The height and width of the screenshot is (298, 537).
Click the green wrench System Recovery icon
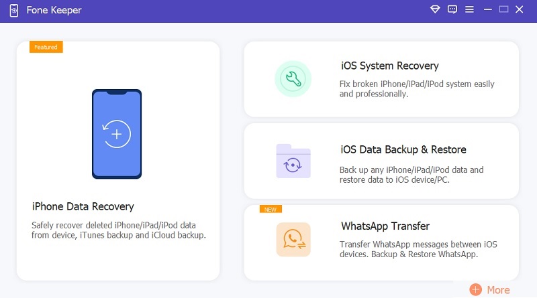(293, 79)
